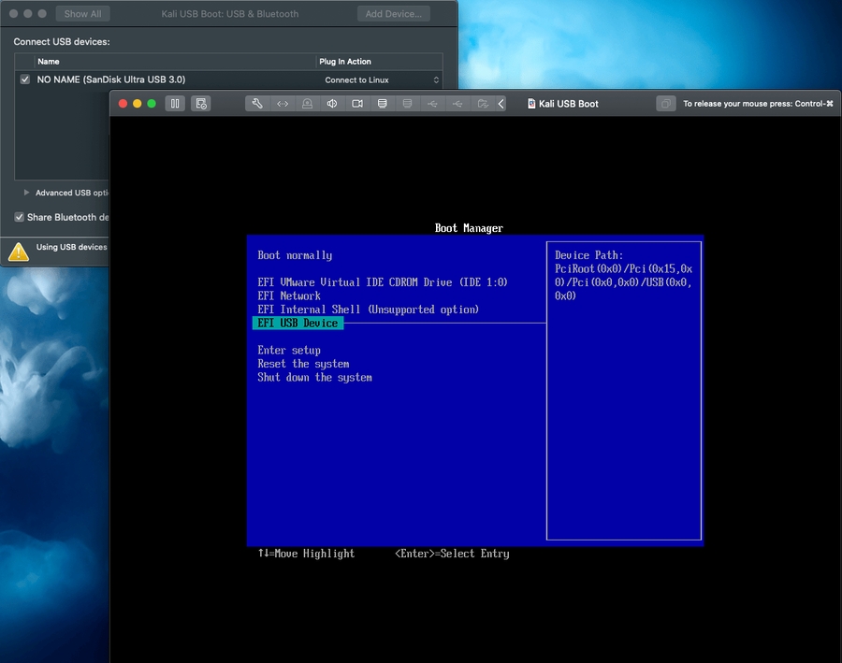Pause the virtual machine
This screenshot has height=663, width=842.
pos(175,104)
